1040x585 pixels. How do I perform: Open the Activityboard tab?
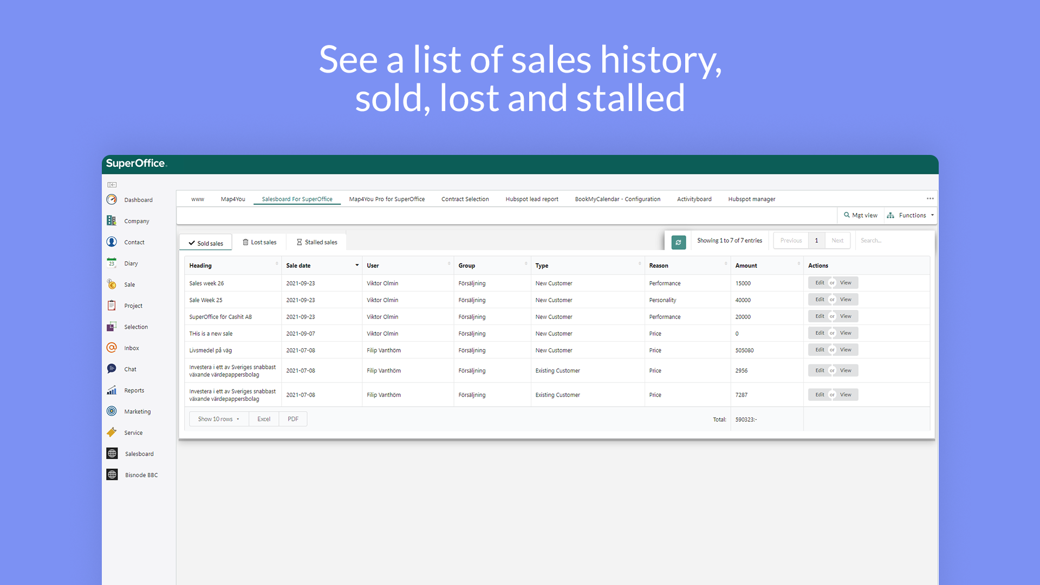(x=694, y=199)
